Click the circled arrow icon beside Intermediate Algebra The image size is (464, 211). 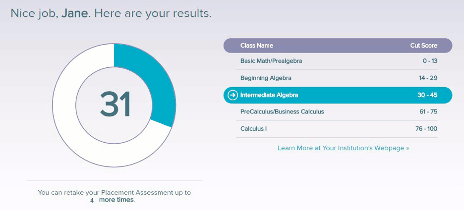(232, 95)
